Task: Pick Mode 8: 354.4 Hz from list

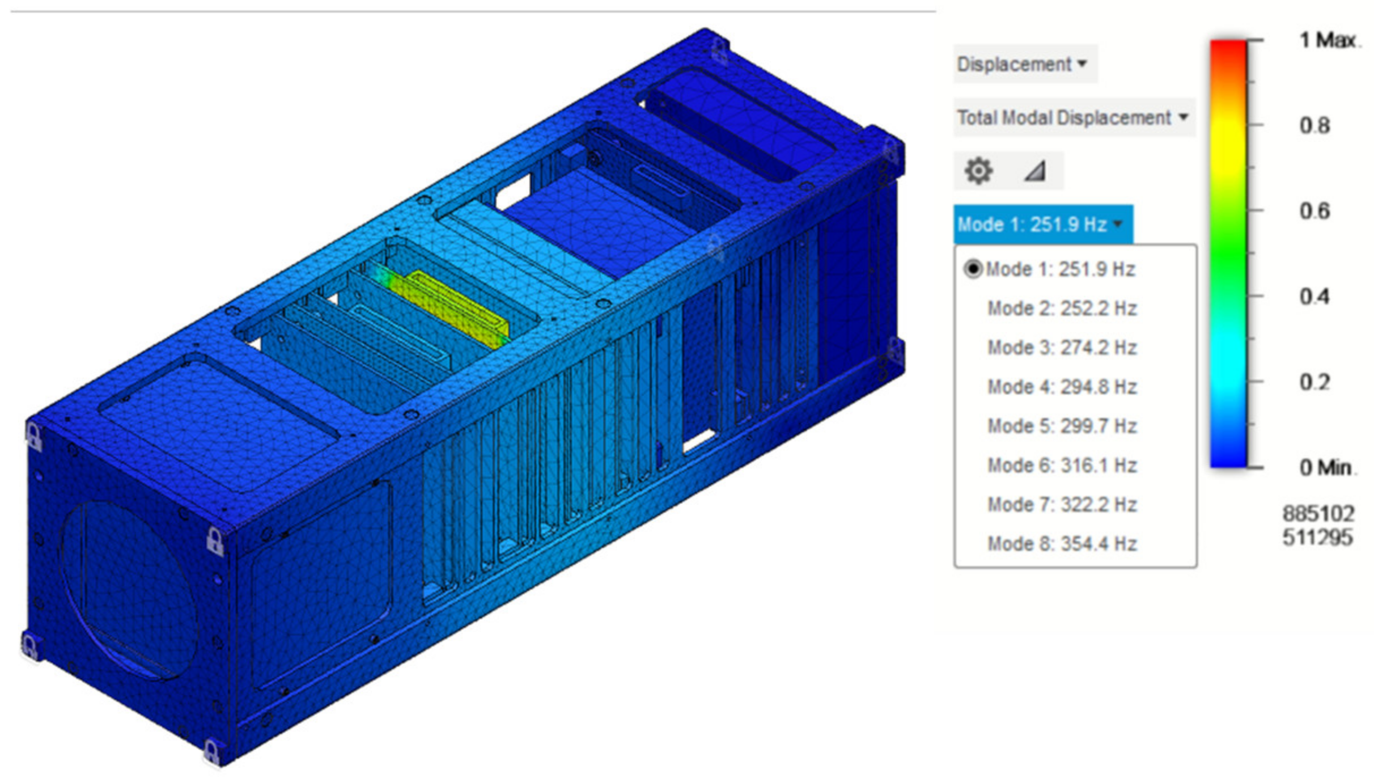Action: click(x=1061, y=544)
